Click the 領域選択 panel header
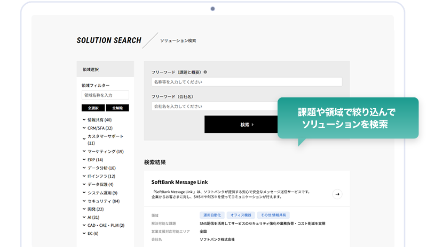 105,69
